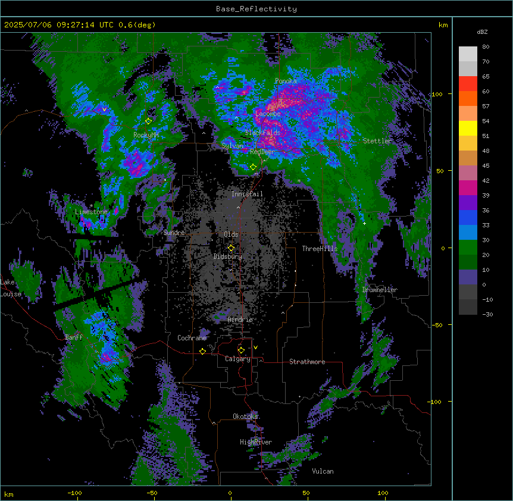
Task: Click the km unit label at bottom left
Action: [9, 494]
